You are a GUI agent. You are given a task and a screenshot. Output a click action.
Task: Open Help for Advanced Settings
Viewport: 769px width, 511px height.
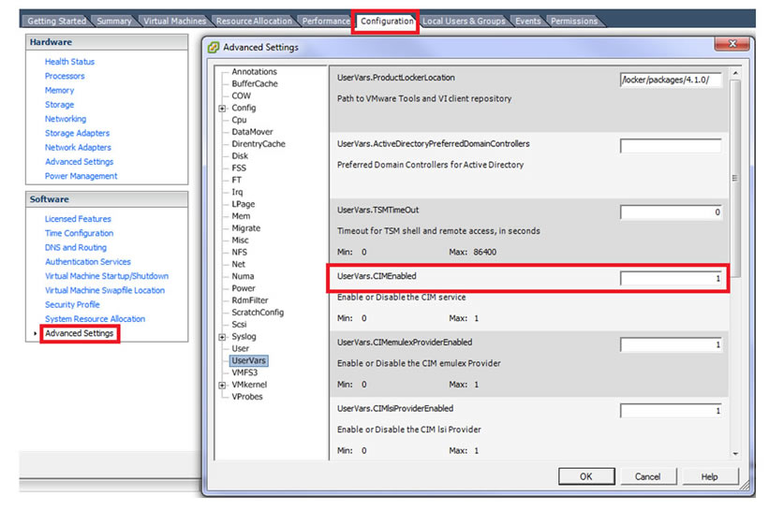[x=710, y=476]
